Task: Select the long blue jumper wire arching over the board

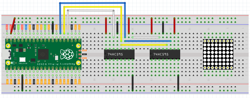Action: (93, 3)
